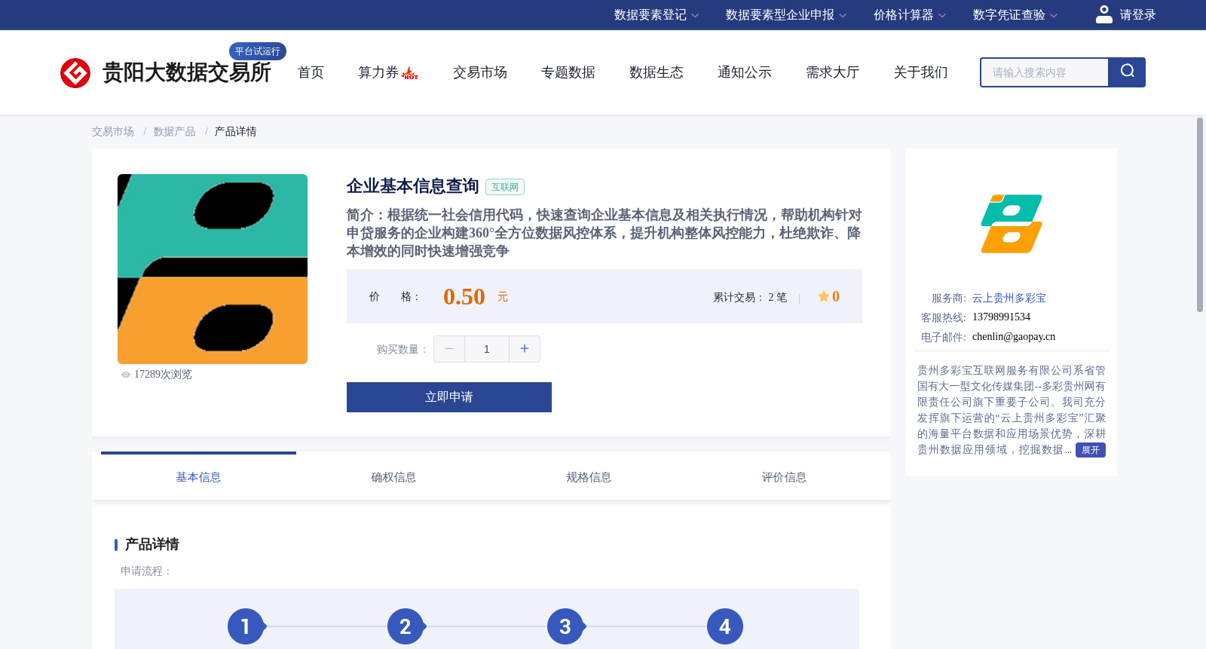Screen dimensions: 1206x649
Task: Click the search input field
Action: [x=1045, y=72]
